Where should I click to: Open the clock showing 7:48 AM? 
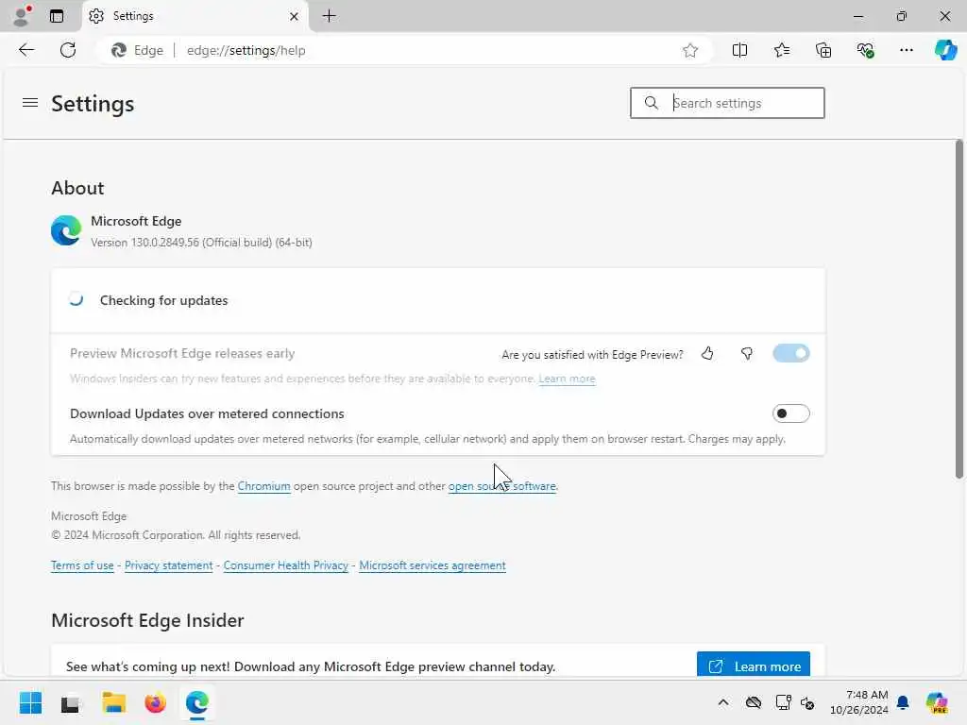(858, 702)
